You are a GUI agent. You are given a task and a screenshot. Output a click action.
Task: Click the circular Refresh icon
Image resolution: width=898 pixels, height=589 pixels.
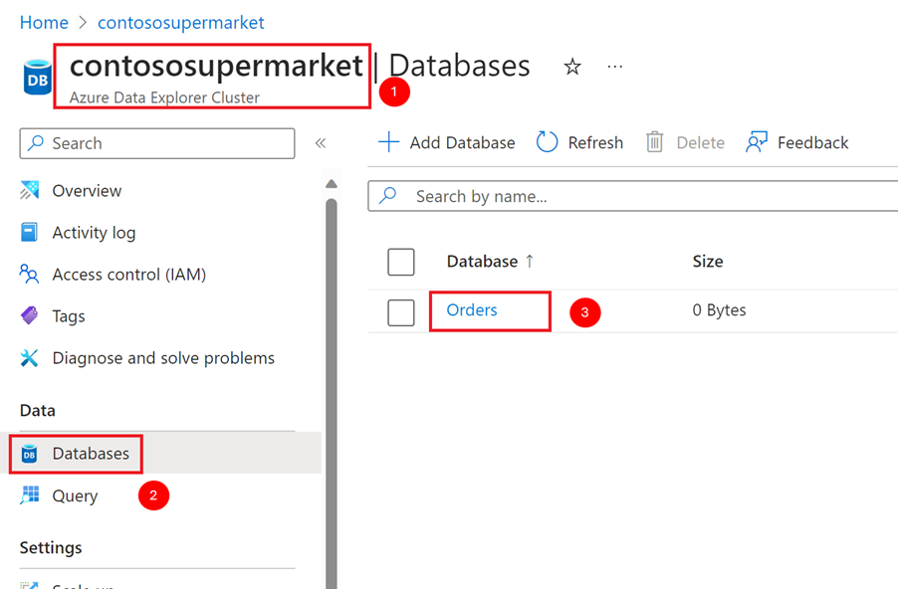click(547, 142)
